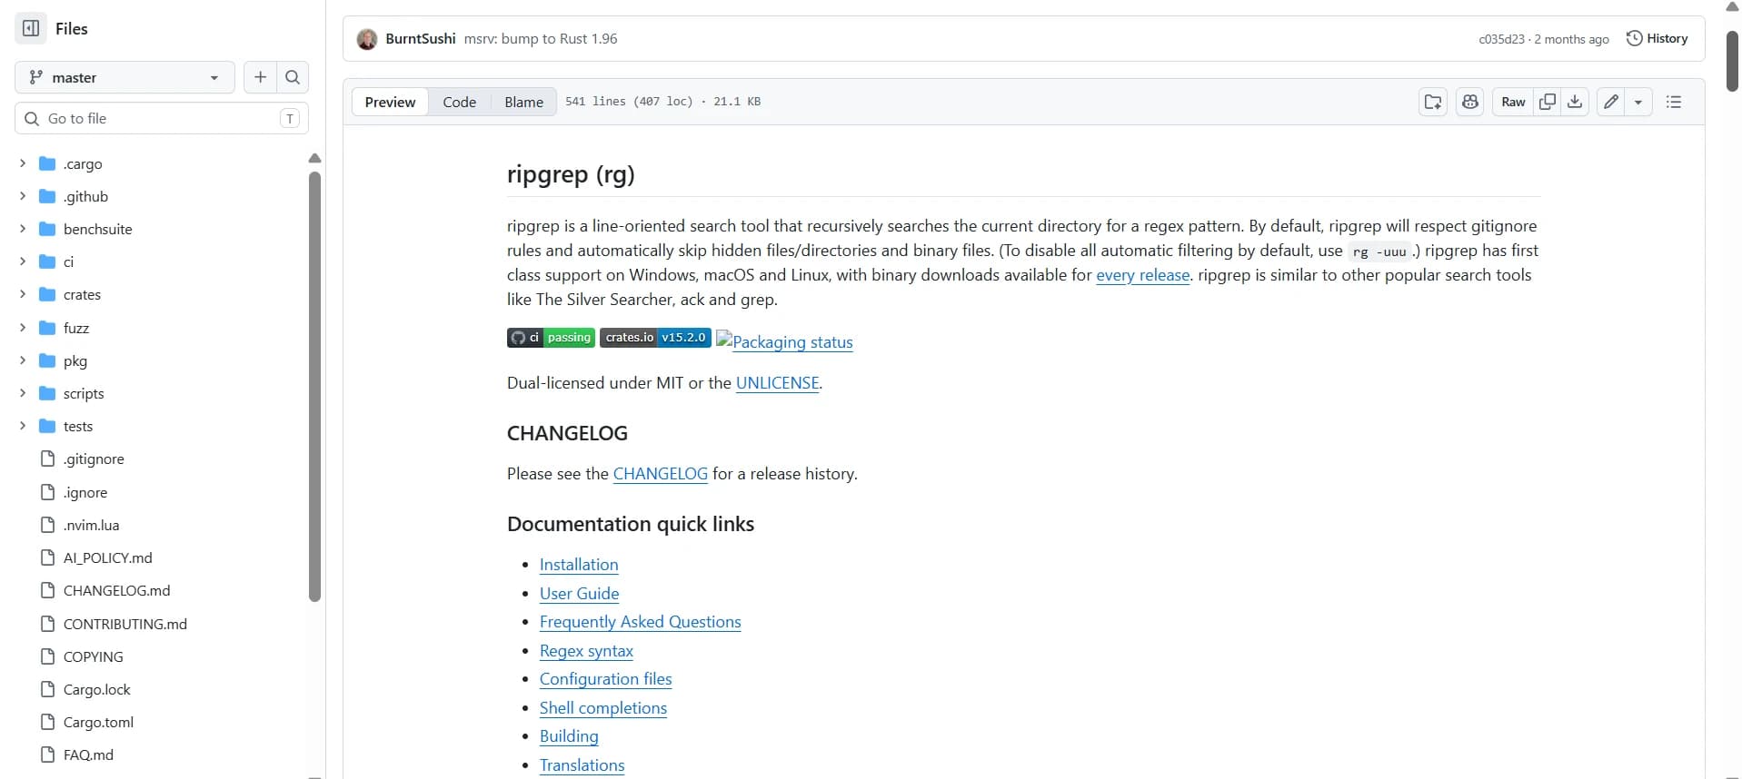Open commit History with the clock icon

point(1657,38)
